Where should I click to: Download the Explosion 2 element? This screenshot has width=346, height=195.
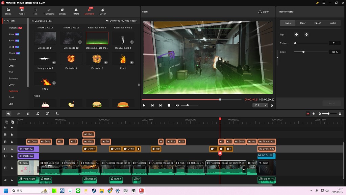tap(106, 62)
